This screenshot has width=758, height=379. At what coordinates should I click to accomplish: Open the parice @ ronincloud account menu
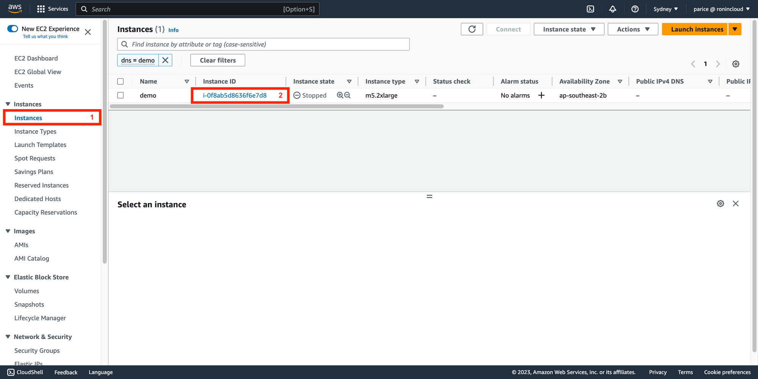pyautogui.click(x=722, y=9)
